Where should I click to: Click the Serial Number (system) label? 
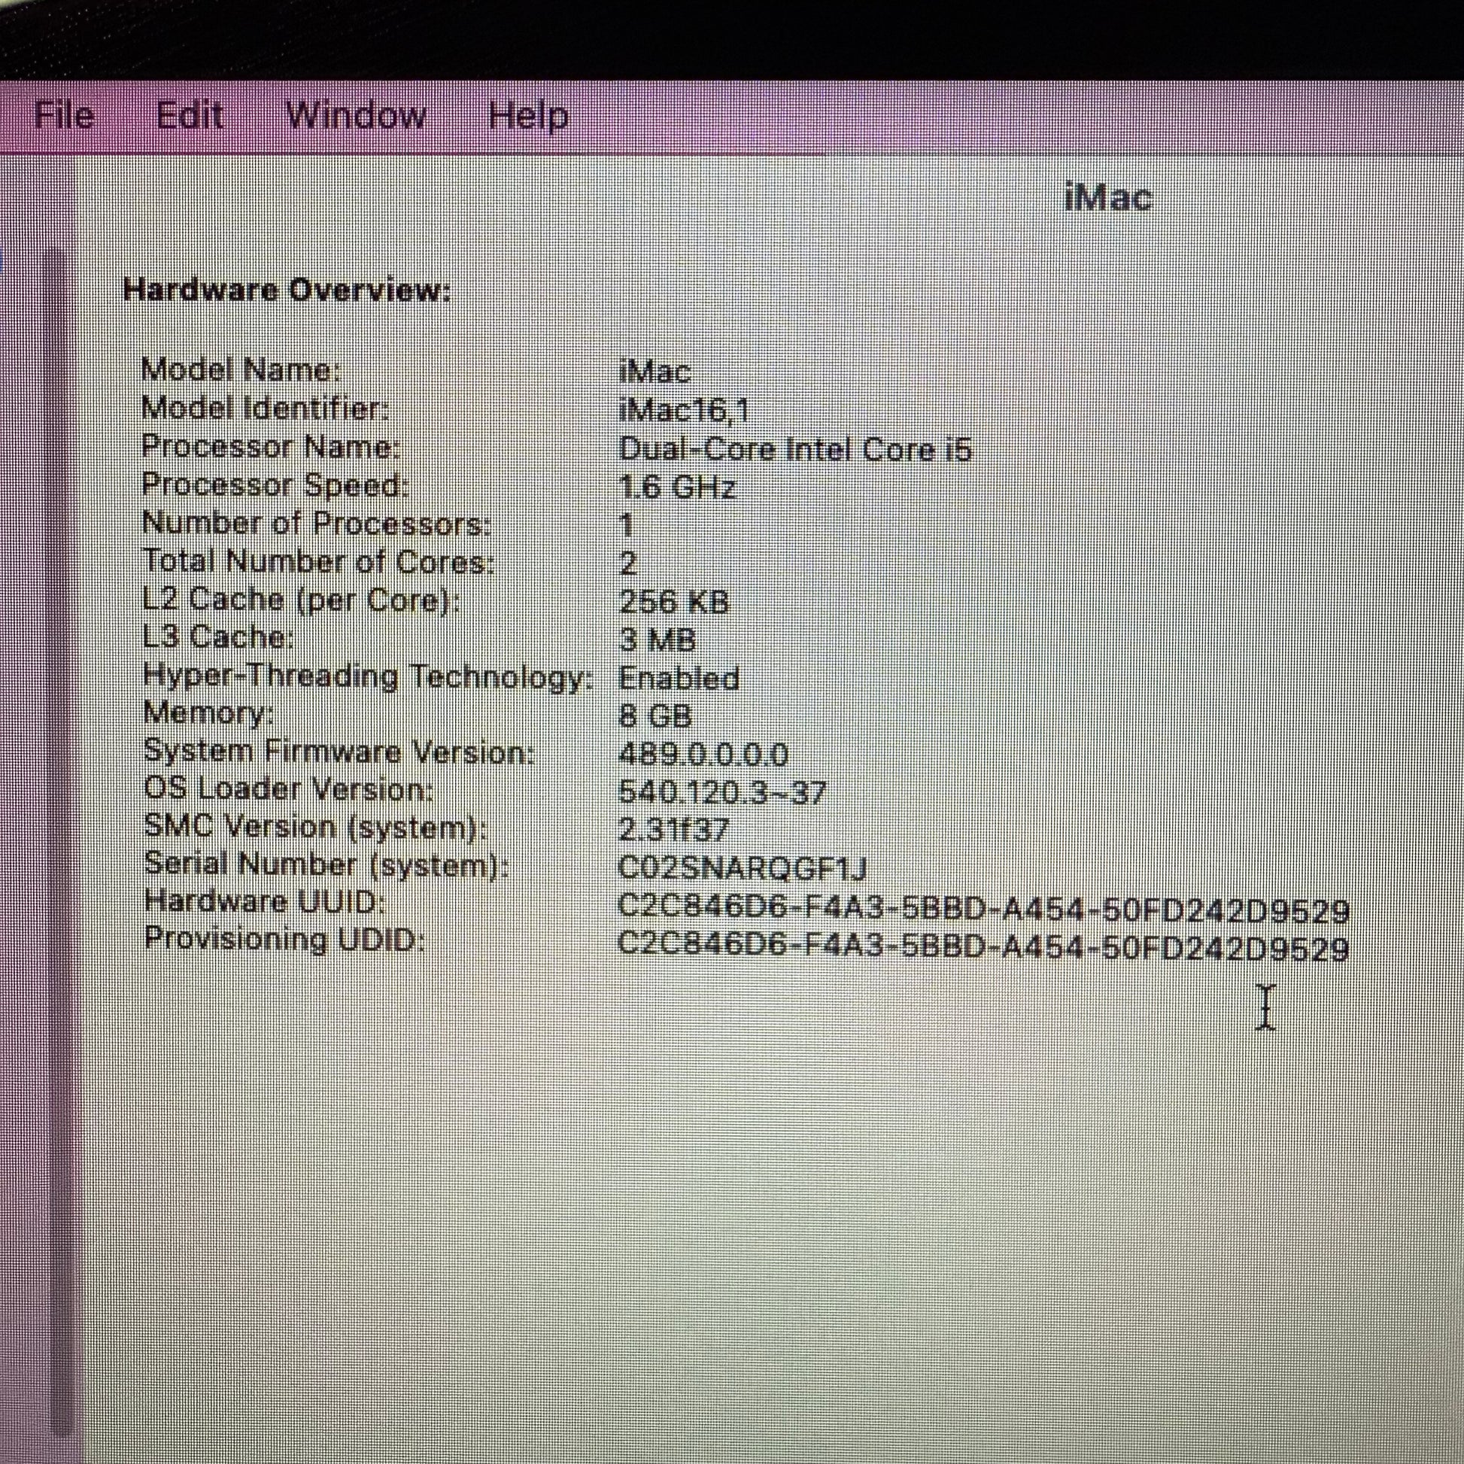(326, 864)
